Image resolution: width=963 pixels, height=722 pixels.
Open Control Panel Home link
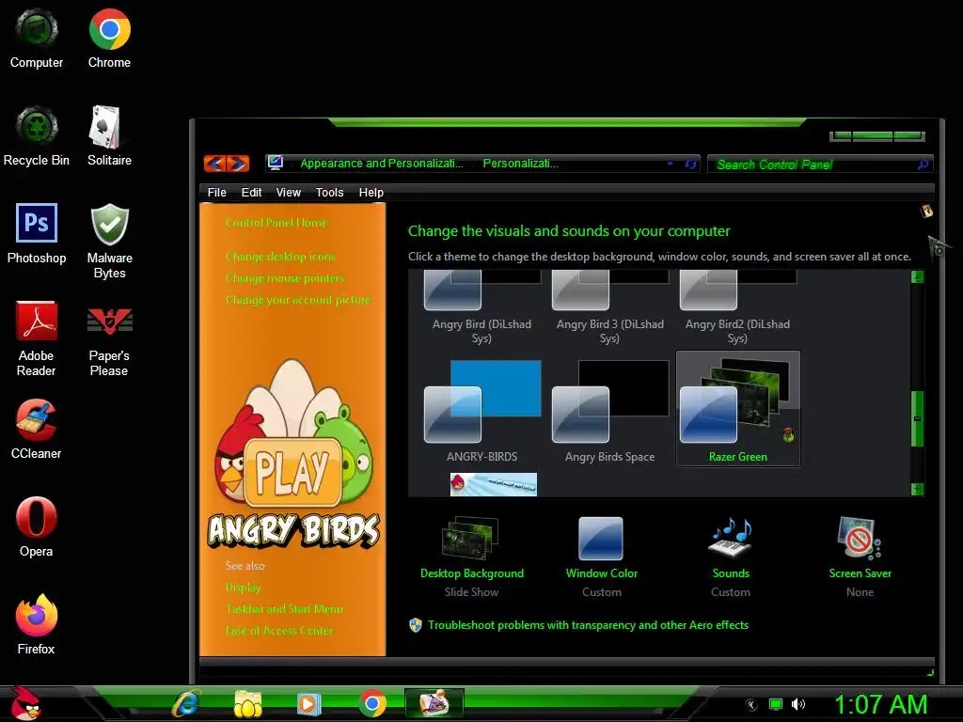276,222
